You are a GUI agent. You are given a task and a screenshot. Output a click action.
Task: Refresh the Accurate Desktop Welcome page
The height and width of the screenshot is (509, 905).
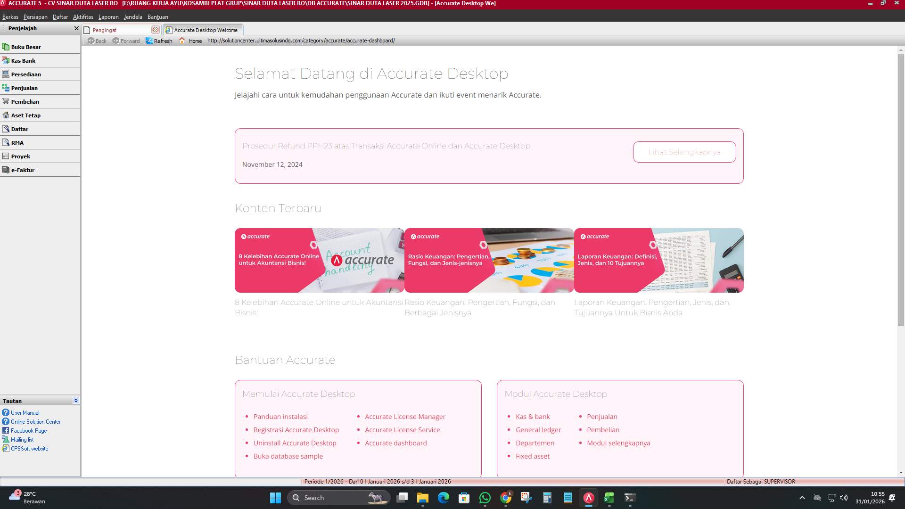pos(159,41)
